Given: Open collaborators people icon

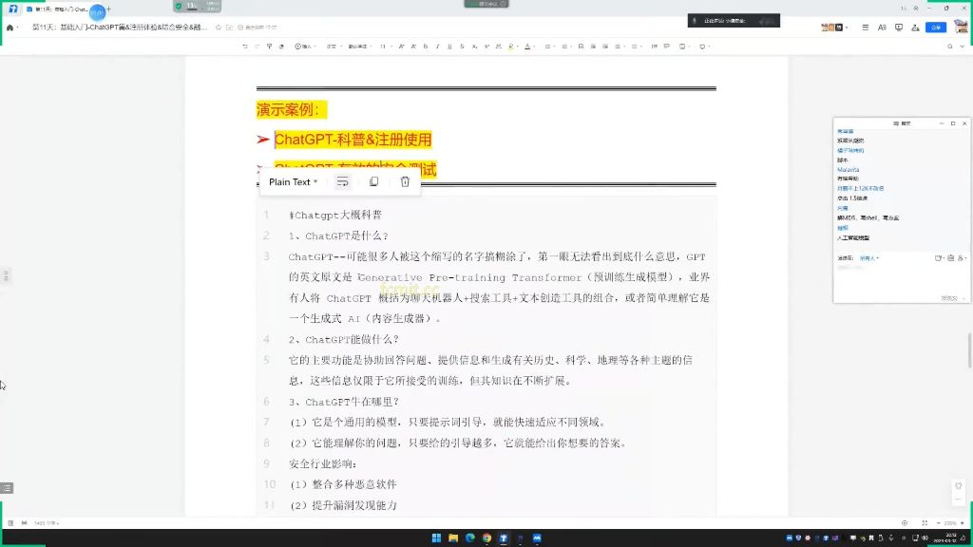Looking at the screenshot, I should point(915,28).
